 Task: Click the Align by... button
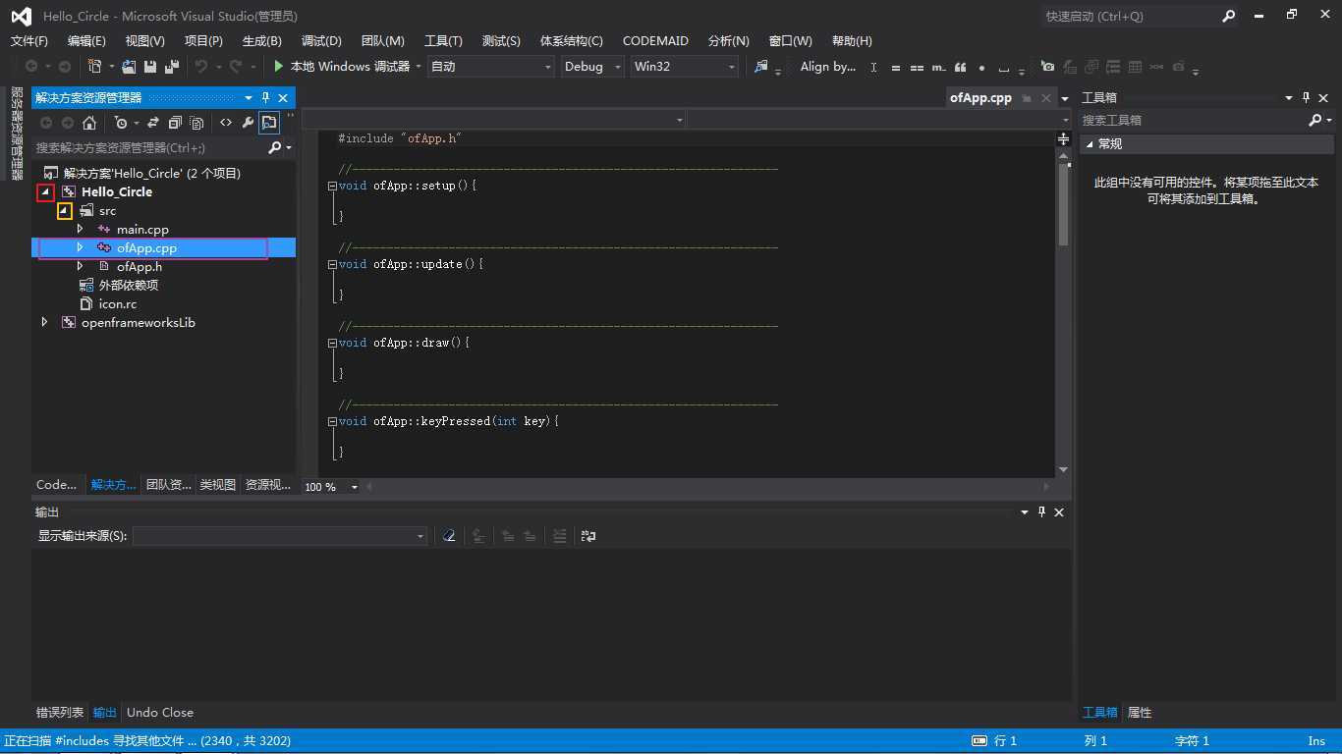828,67
